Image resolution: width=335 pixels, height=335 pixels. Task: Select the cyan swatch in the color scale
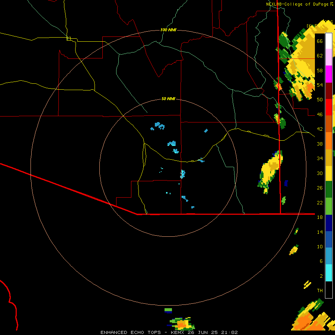pyautogui.click(x=329, y=273)
